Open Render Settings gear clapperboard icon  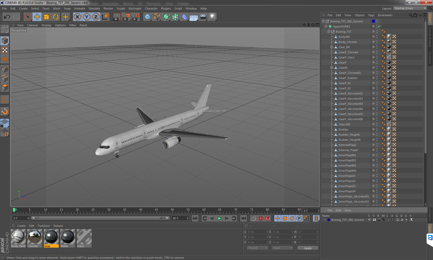tap(135, 17)
